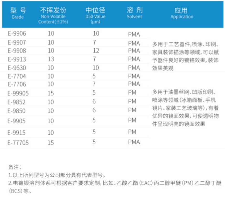Click solvent PMA in E-7706 row

tap(134, 84)
